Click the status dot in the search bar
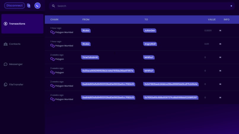Viewport: 239px width, 134px height. click(231, 6)
